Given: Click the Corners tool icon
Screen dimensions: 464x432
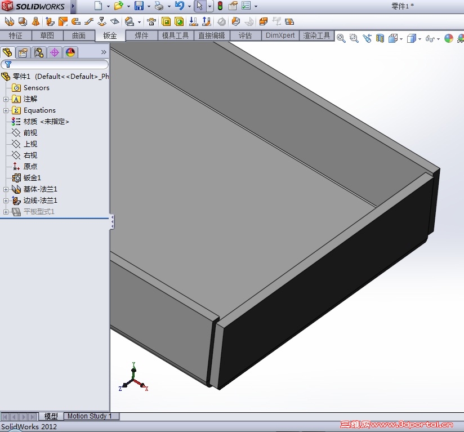Looking at the screenshot, I should pos(130,21).
